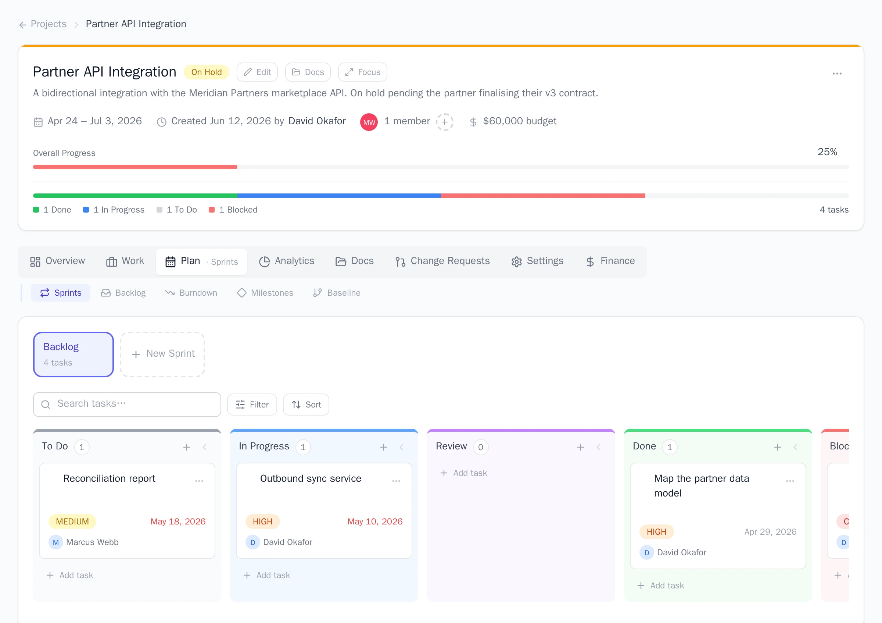The width and height of the screenshot is (882, 623).
Task: Collapse the To Do column
Action: [205, 447]
